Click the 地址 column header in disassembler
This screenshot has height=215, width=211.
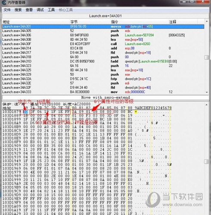click(6, 22)
